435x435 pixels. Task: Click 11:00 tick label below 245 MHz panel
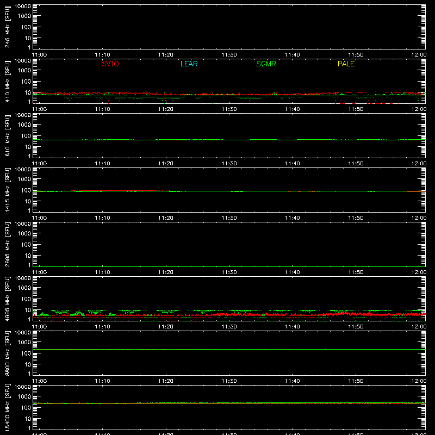39,55
